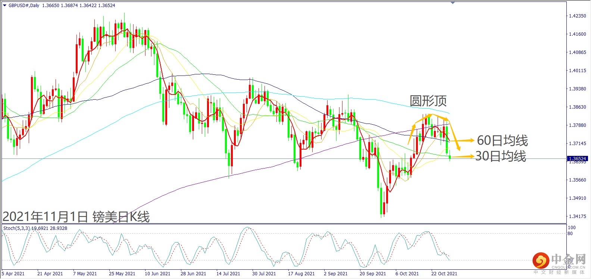Screen dimensions: 591x279
Task: Click the highlighted current price 1.36524 tag
Action: [578, 159]
